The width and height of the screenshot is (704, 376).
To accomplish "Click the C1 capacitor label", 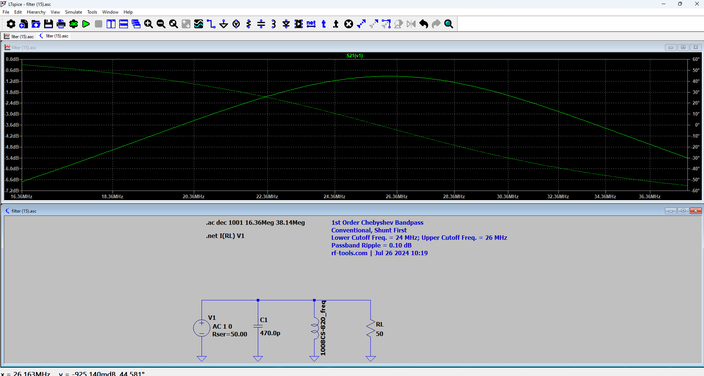I will [x=264, y=320].
